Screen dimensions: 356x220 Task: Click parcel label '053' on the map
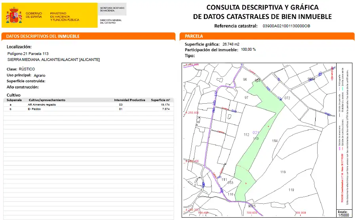pos(230,182)
